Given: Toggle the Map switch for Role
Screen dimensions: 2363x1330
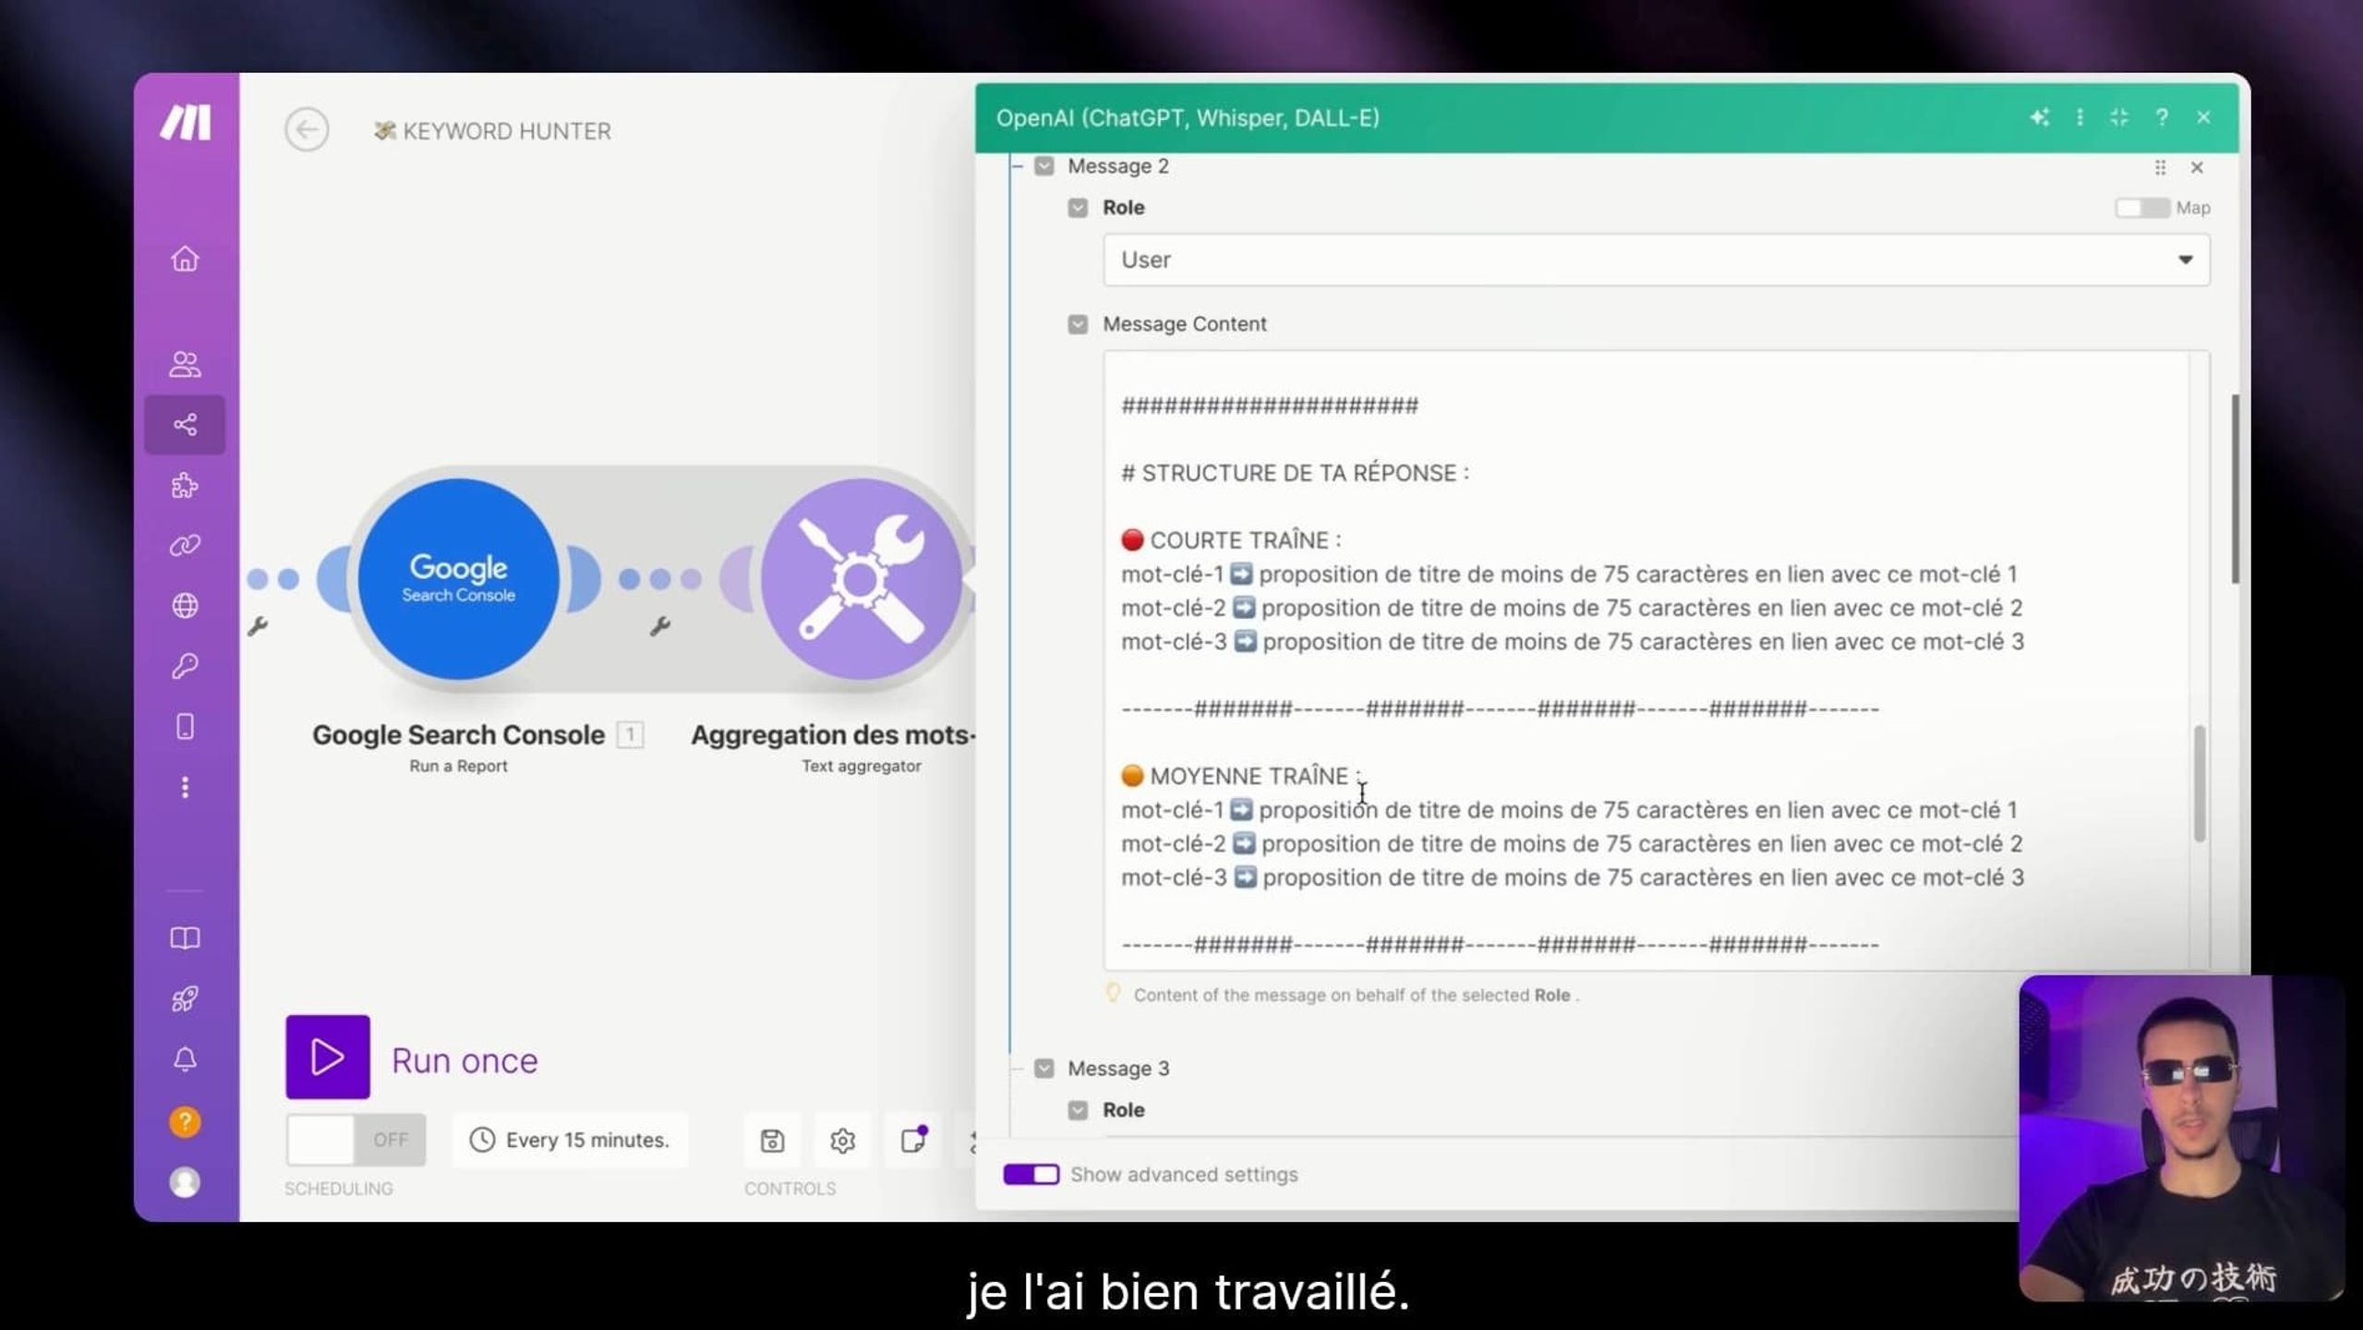Looking at the screenshot, I should tap(2141, 208).
